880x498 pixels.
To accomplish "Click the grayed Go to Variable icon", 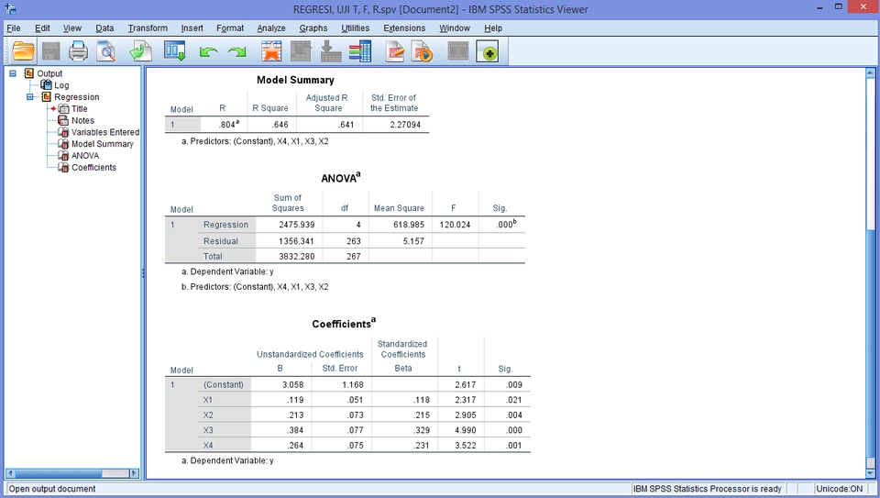I will (331, 51).
